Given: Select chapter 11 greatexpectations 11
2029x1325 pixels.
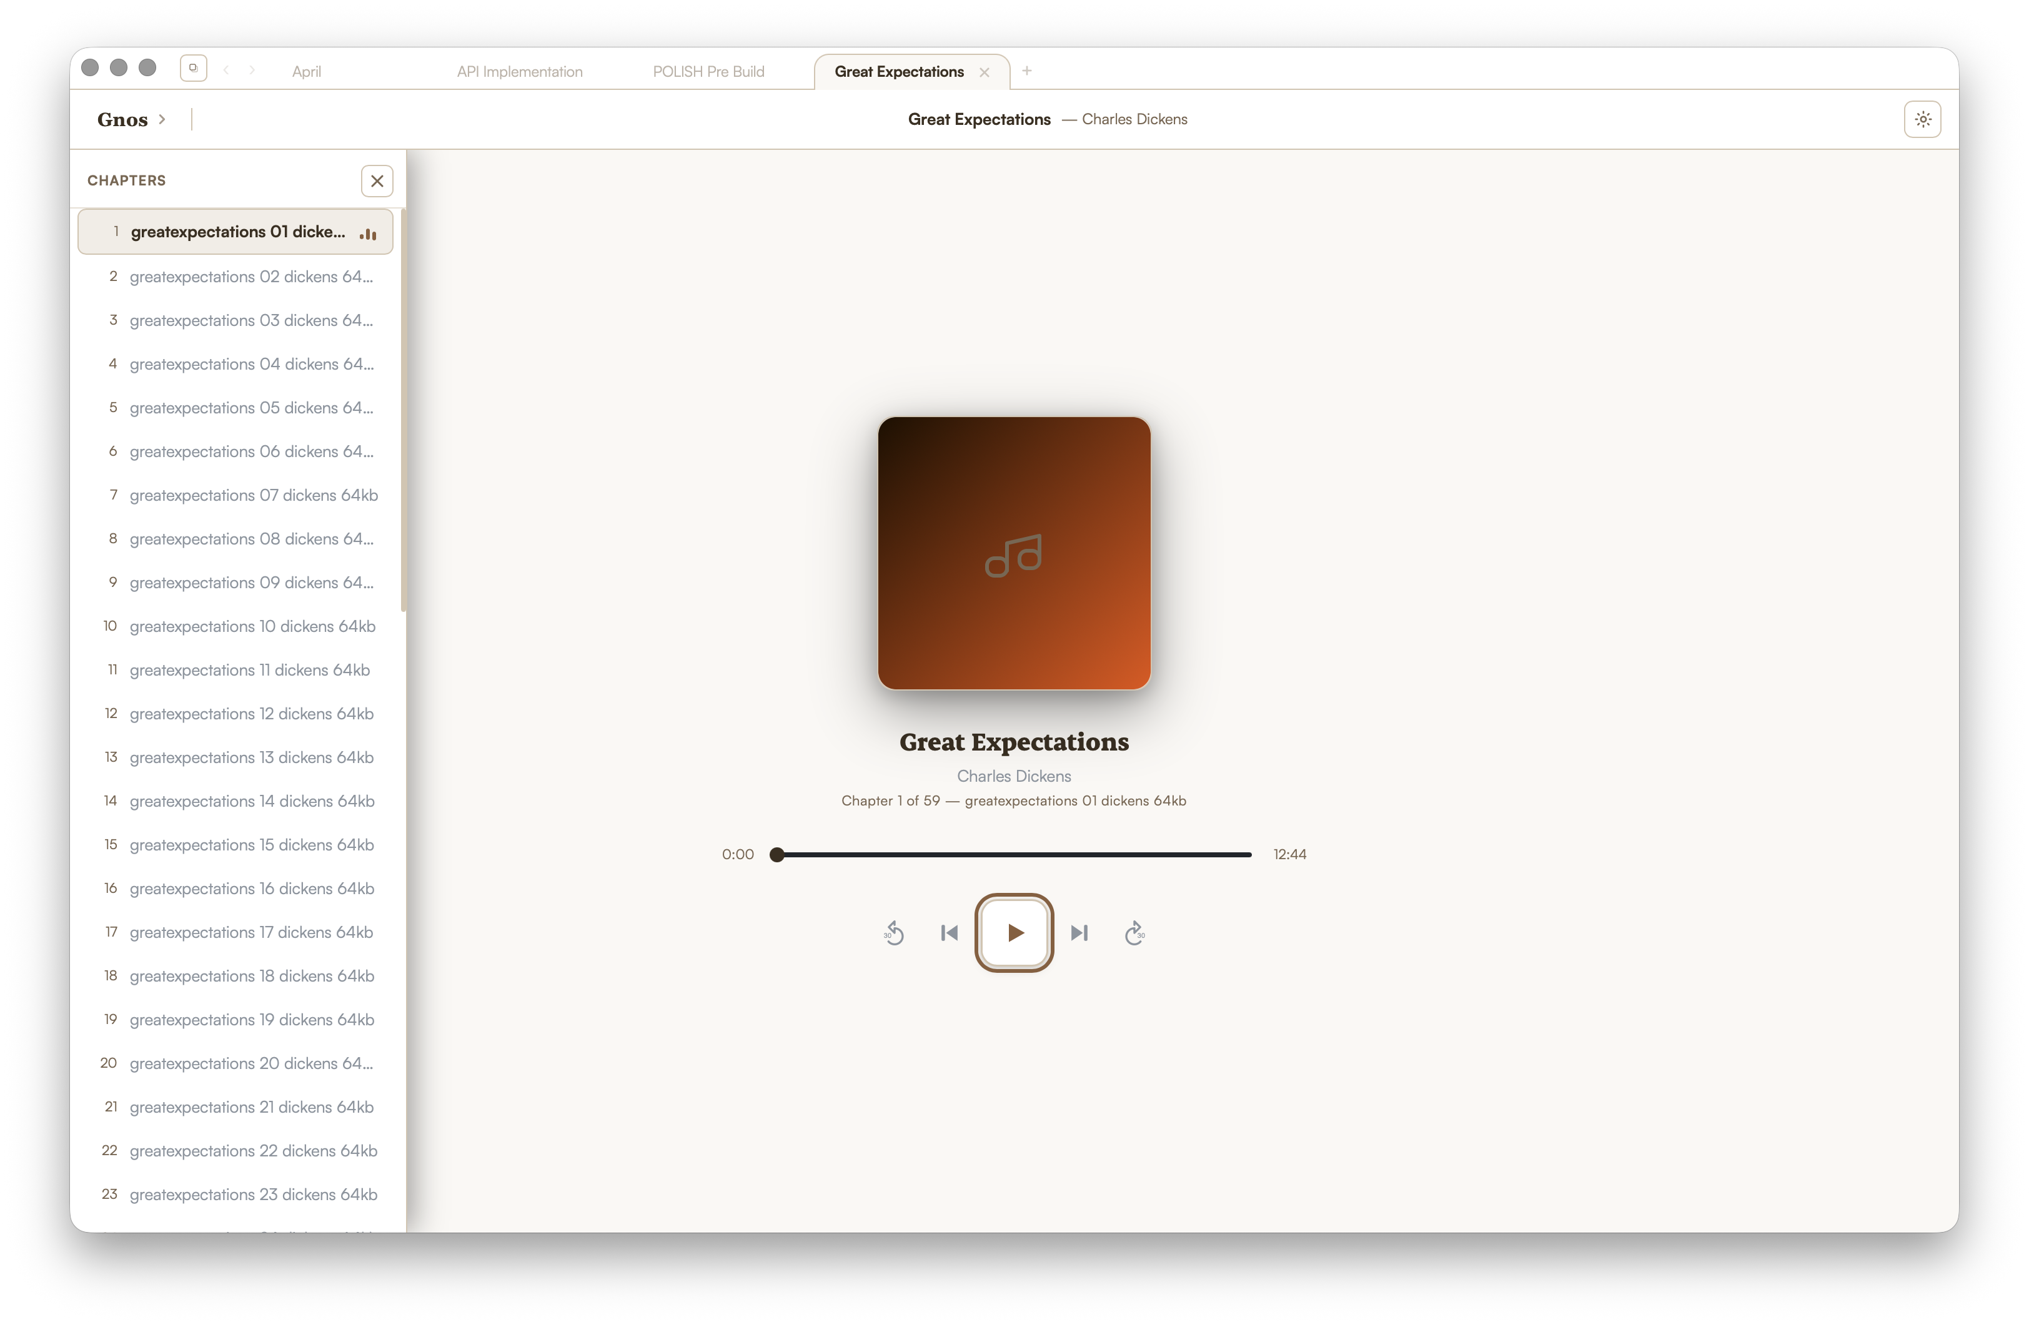Looking at the screenshot, I should tap(236, 670).
